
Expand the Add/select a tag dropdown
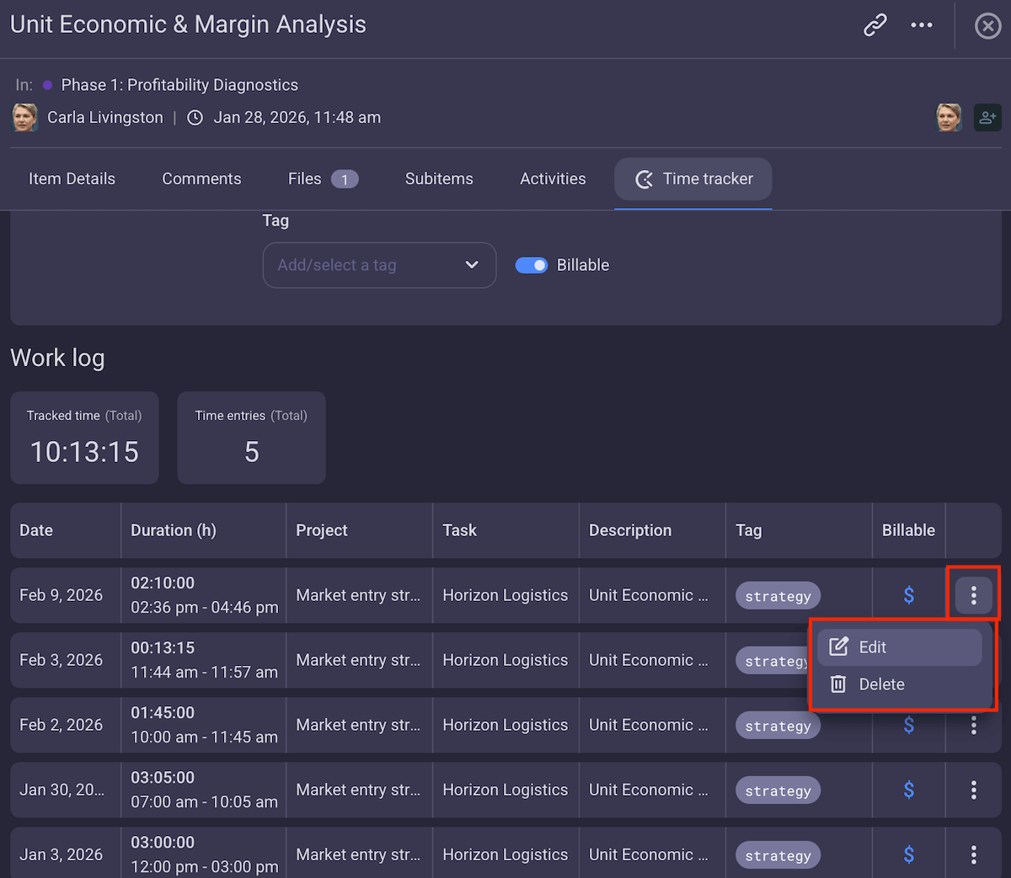pyautogui.click(x=379, y=265)
